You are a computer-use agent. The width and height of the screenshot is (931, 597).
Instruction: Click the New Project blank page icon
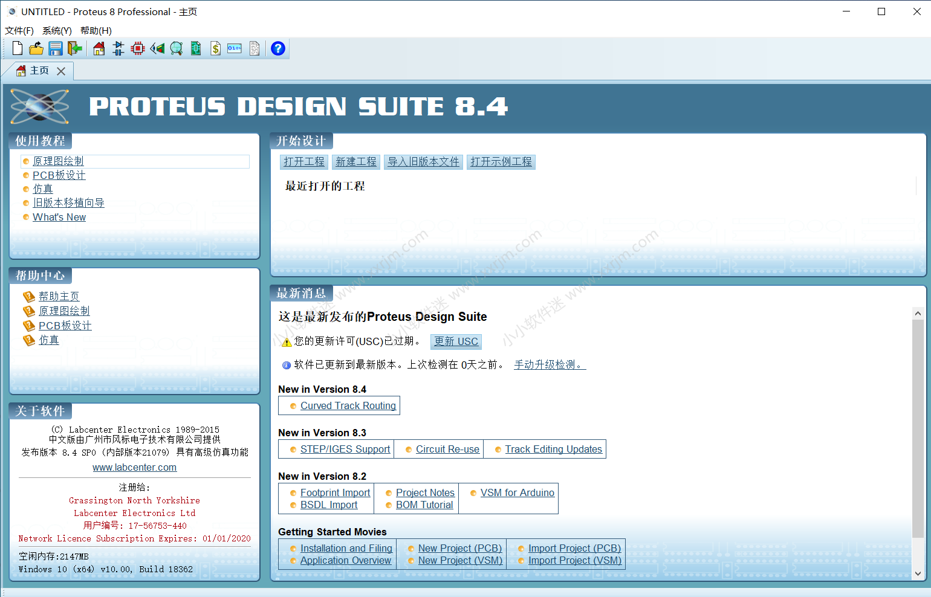(18, 48)
